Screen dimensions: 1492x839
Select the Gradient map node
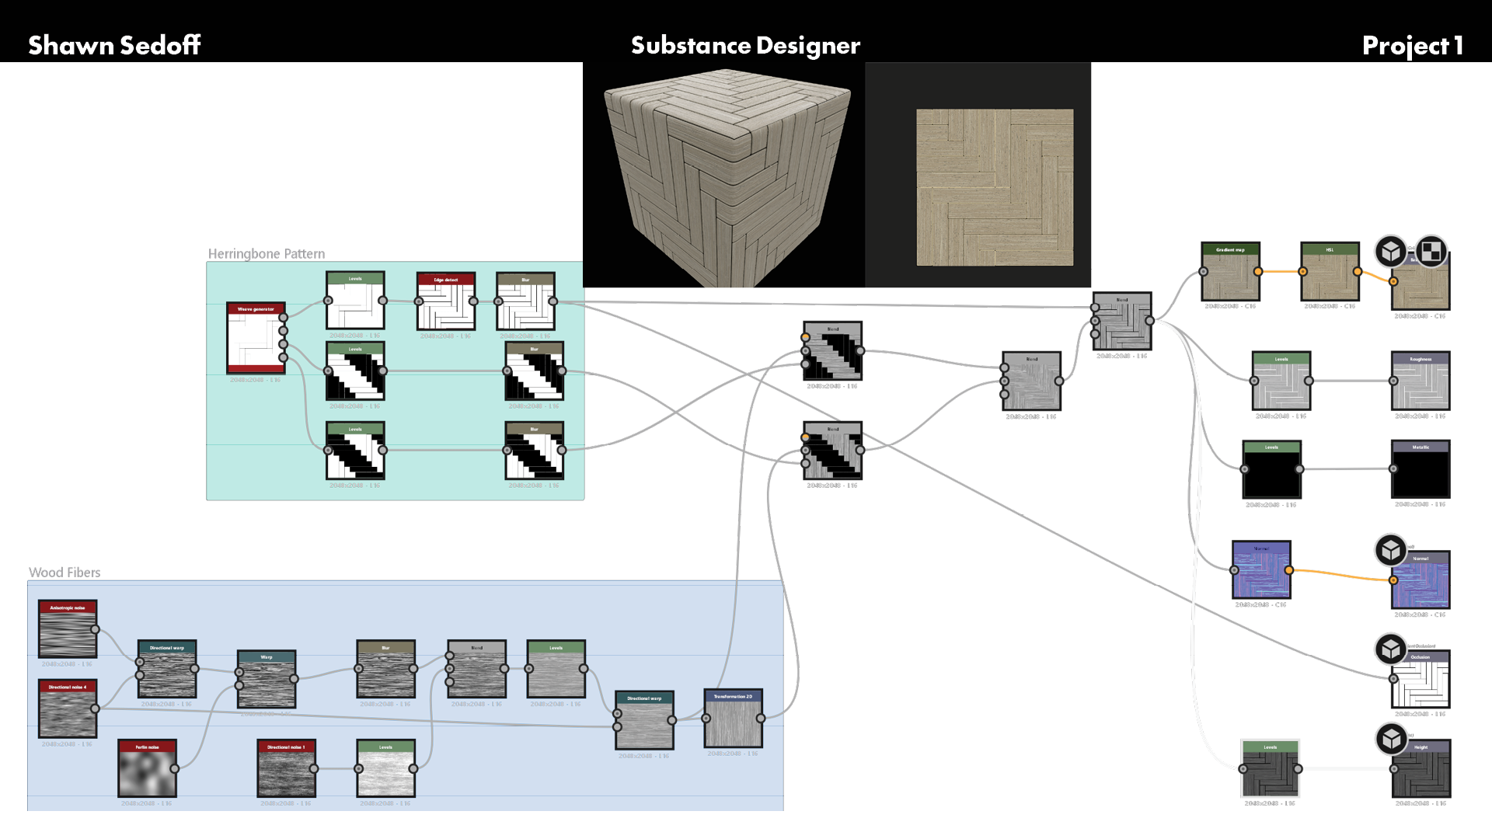pyautogui.click(x=1230, y=272)
